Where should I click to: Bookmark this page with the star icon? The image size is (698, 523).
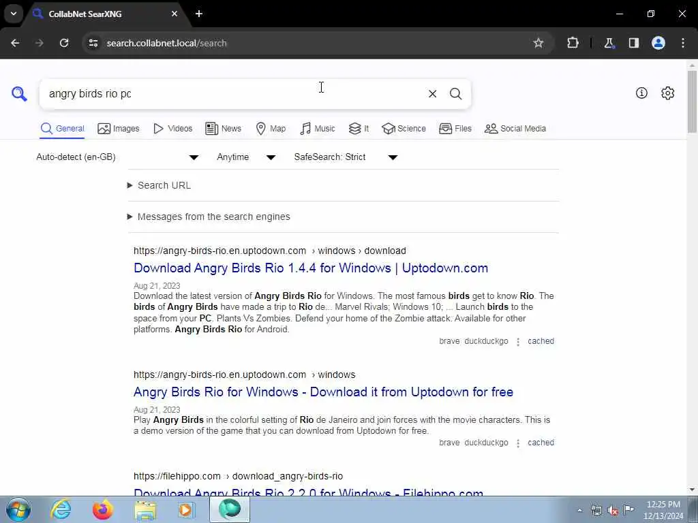[538, 43]
